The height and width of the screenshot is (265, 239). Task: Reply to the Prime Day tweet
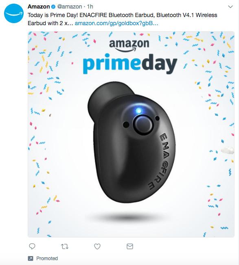pos(32,246)
